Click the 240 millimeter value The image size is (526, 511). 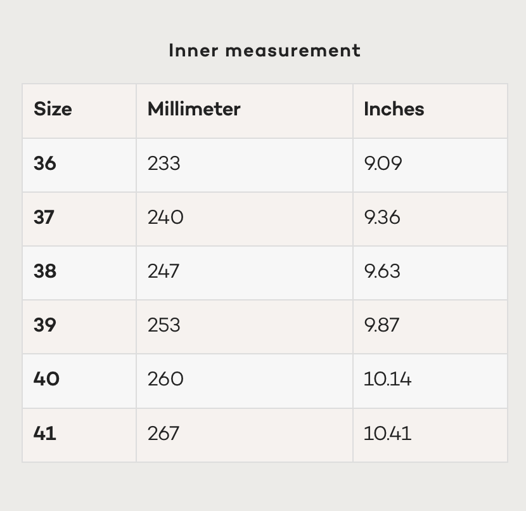[165, 217]
